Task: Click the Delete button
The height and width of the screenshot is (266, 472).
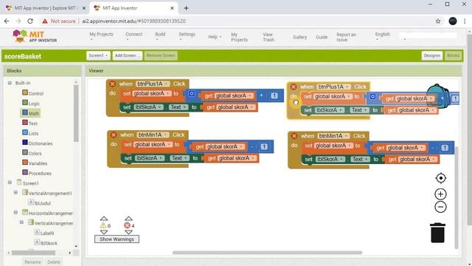Action: 54,262
